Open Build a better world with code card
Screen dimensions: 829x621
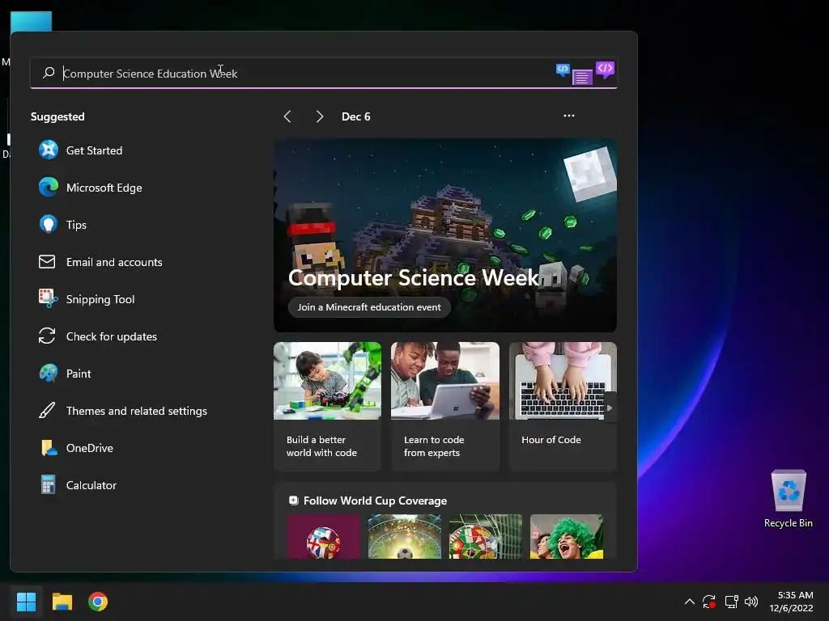(x=327, y=406)
